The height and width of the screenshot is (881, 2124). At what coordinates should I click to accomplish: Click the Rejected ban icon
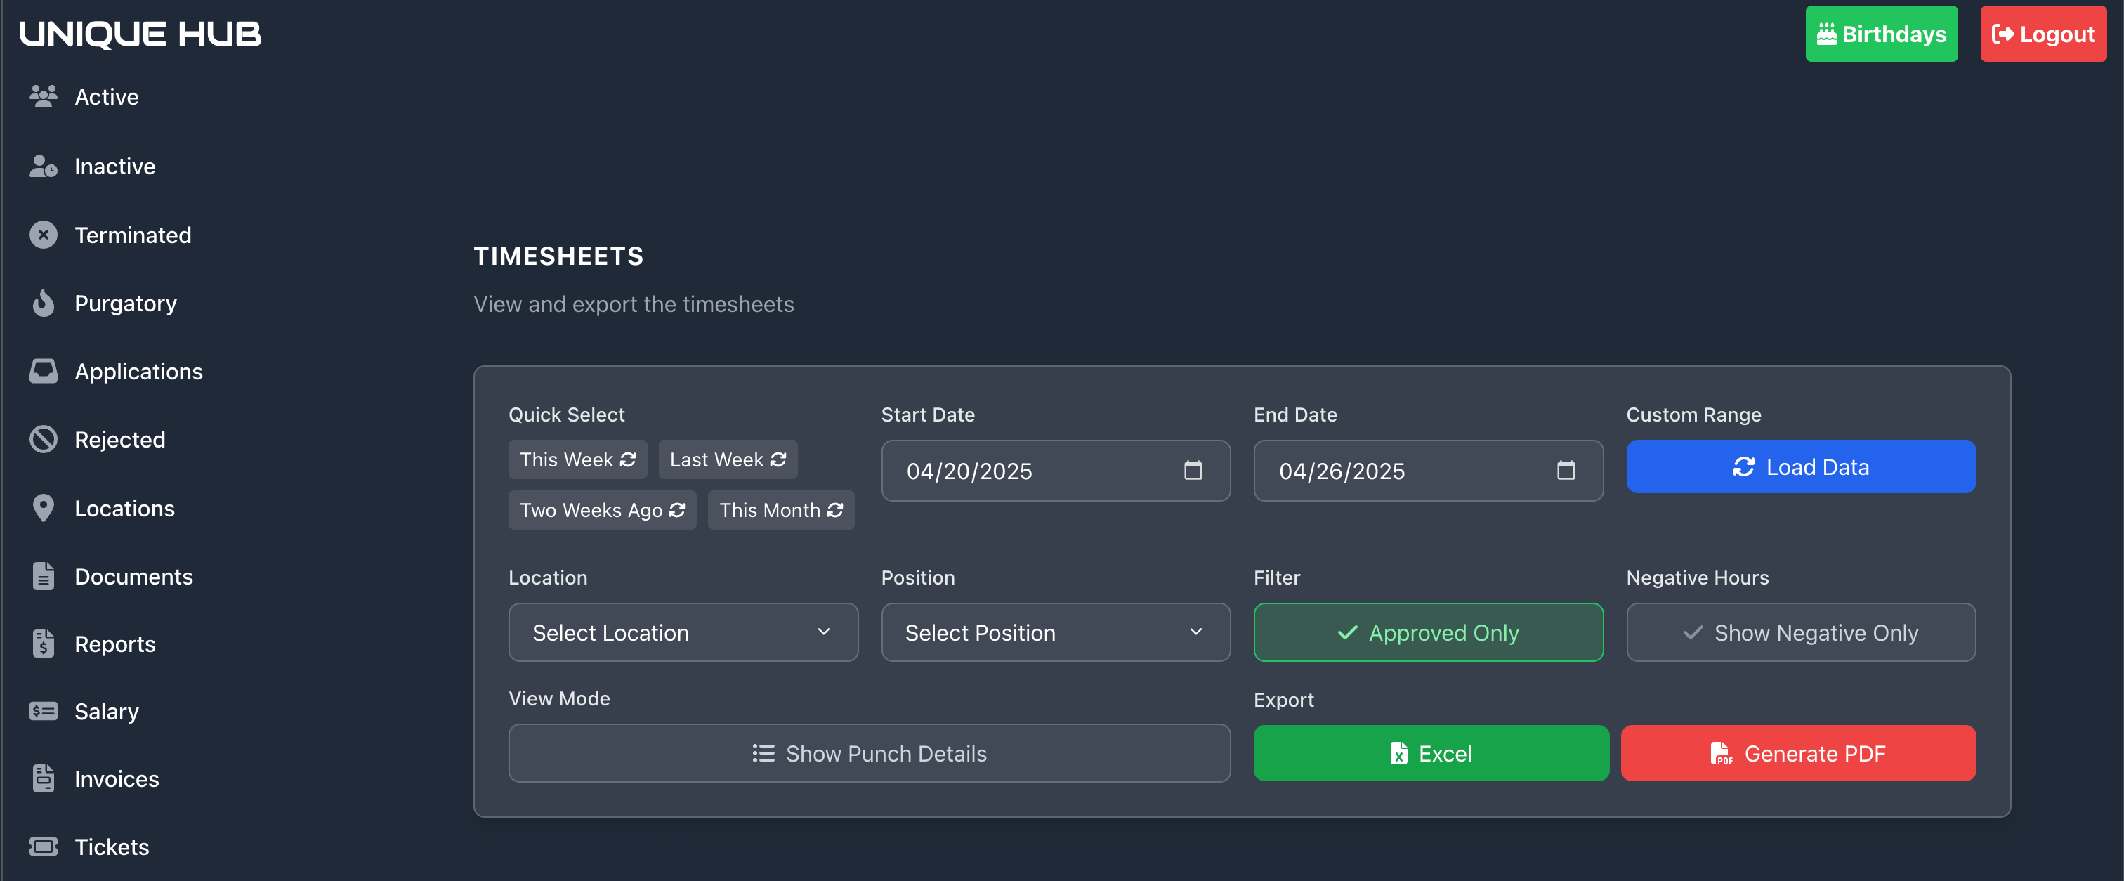point(43,440)
